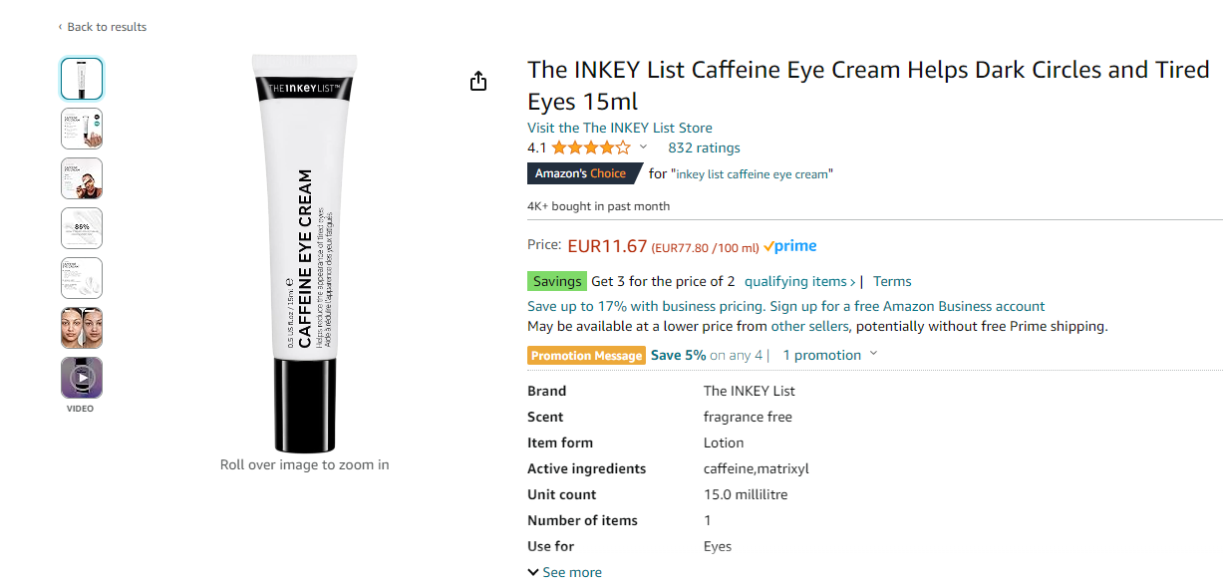
Task: Visit the The INKEY List Store
Action: pos(620,128)
